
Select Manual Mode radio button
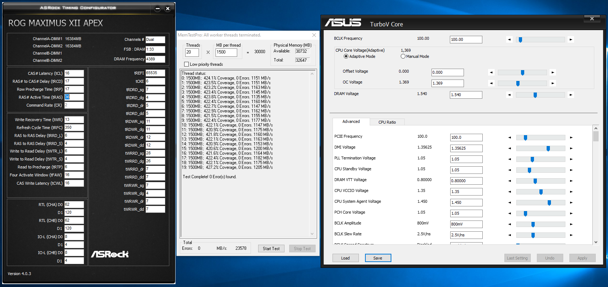(x=403, y=56)
